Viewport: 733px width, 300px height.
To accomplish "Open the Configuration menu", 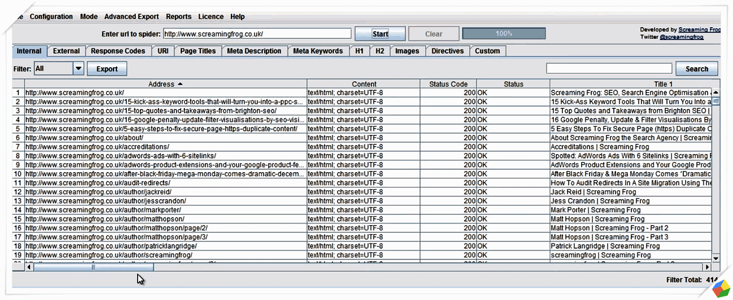I will 51,17.
